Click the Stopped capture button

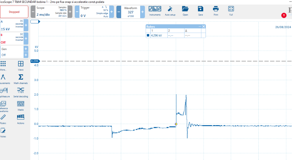click(14, 12)
